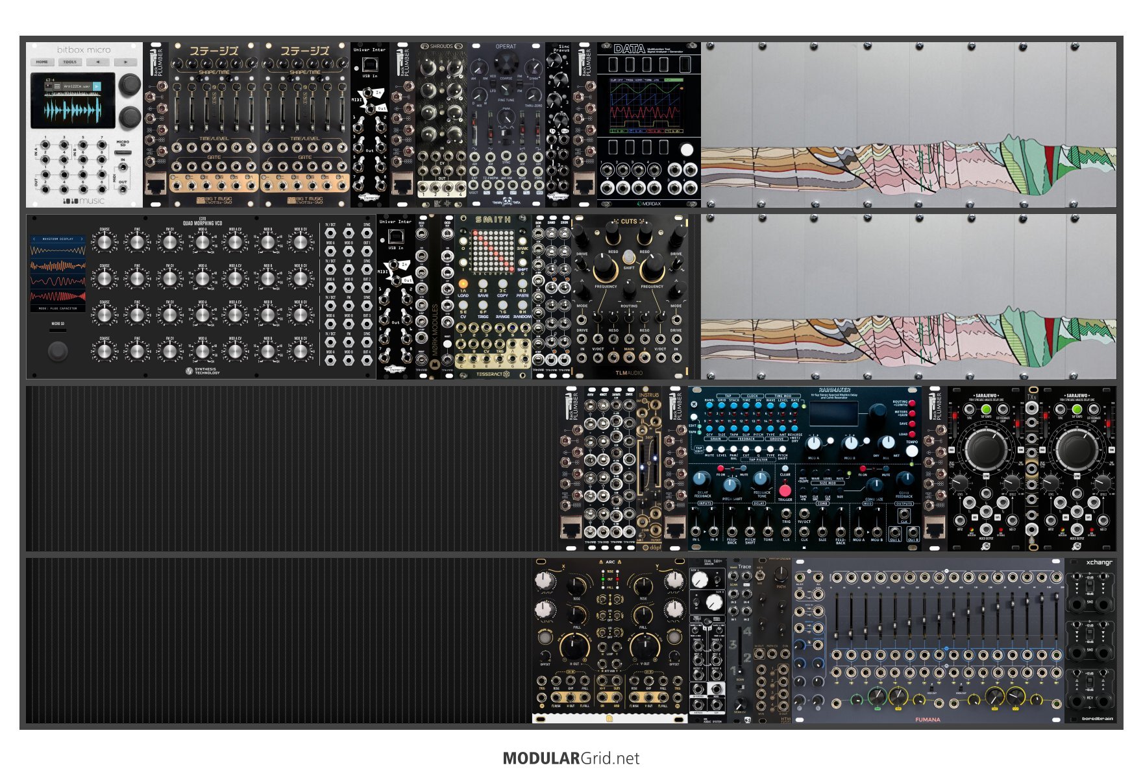Click the 1A LOAD button on SMITH
Screen dimensions: 1143x772
(463, 284)
